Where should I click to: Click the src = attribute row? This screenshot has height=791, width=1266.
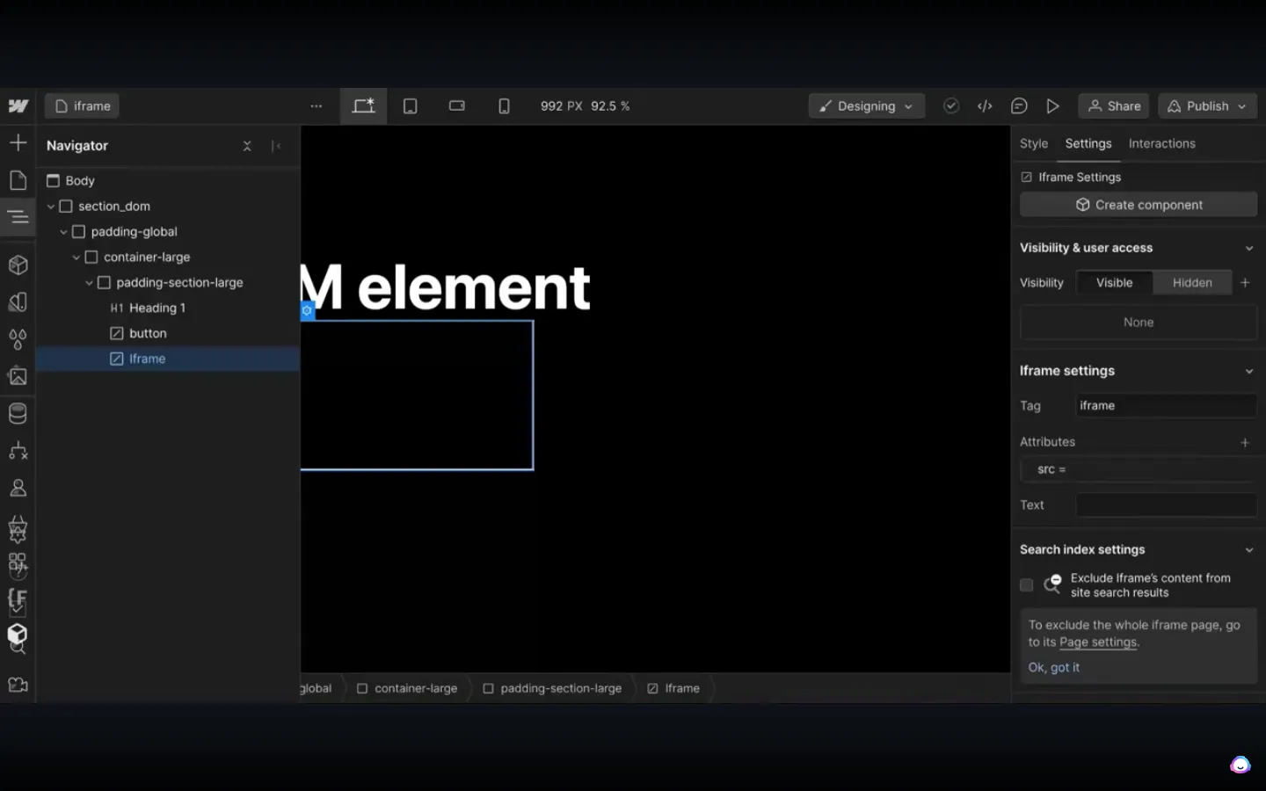(x=1139, y=470)
